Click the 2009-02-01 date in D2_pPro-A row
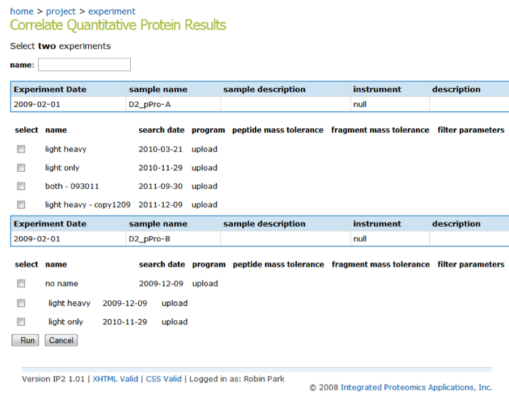The width and height of the screenshot is (509, 399). (x=37, y=105)
